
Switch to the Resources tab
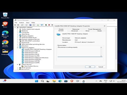(x=76, y=29)
